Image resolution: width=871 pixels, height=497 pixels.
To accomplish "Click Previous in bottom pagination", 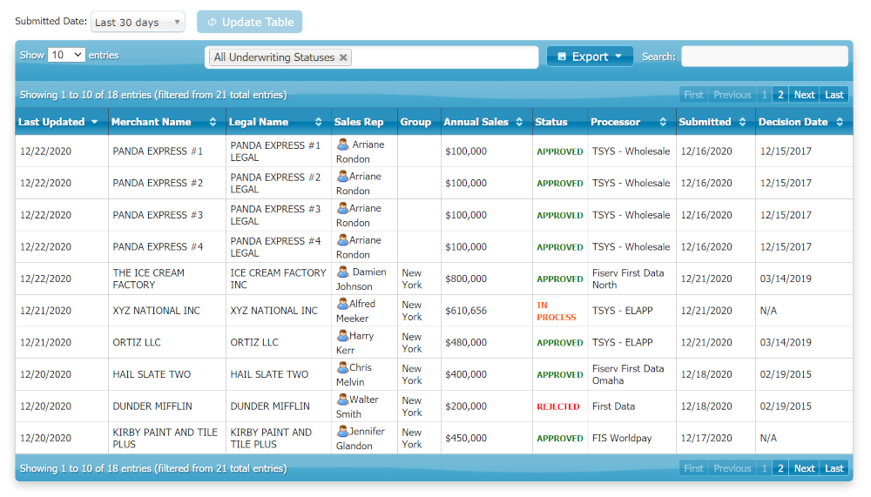I will pyautogui.click(x=733, y=468).
